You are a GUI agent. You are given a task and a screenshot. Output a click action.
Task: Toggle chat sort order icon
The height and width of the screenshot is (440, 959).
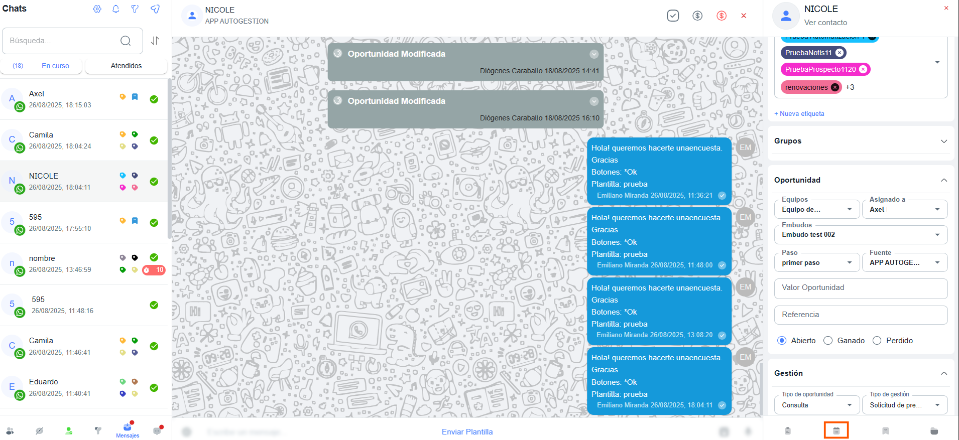tap(155, 41)
